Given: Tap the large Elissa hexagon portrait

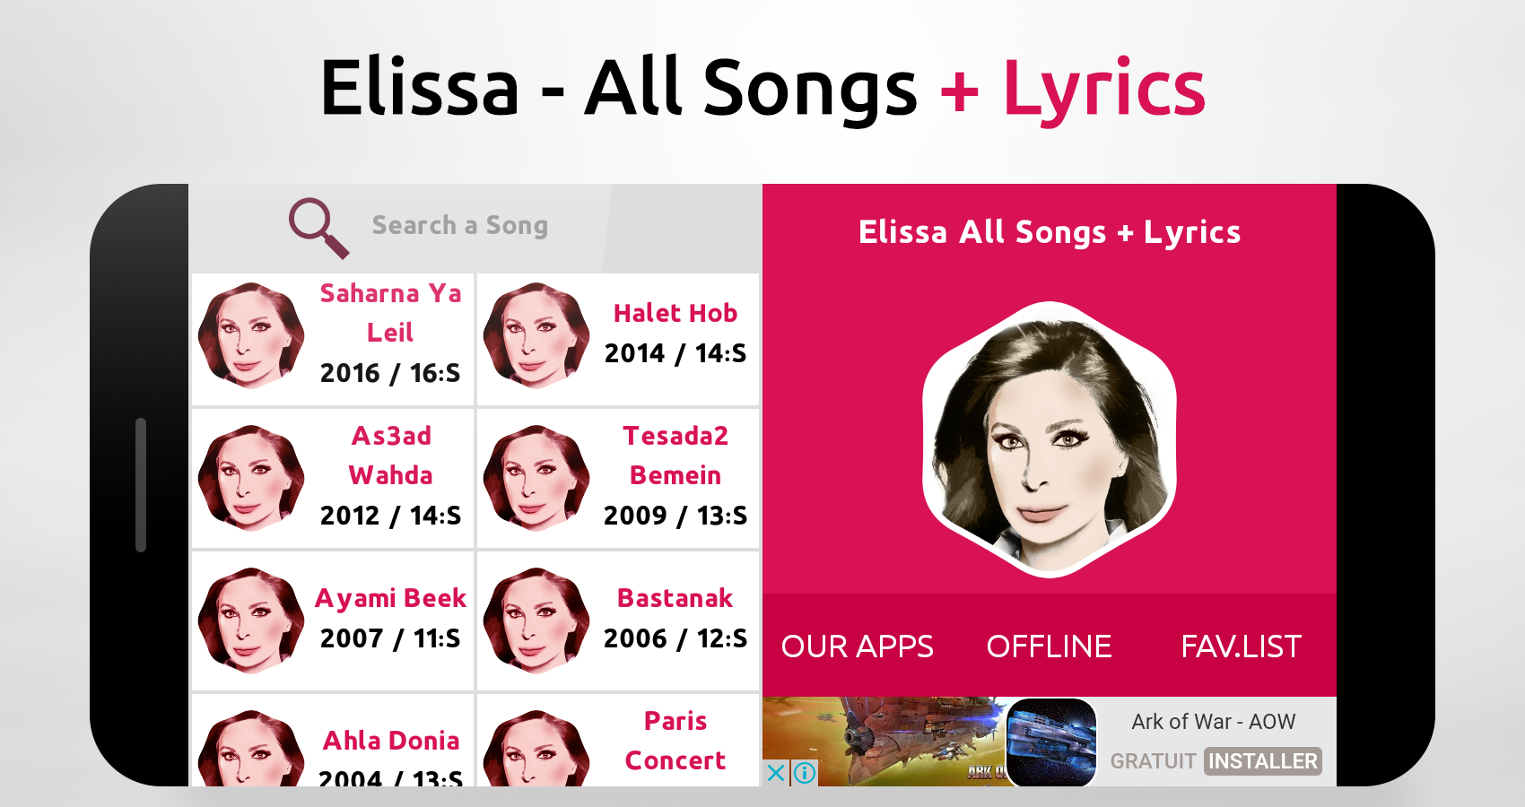Looking at the screenshot, I should [x=1049, y=439].
